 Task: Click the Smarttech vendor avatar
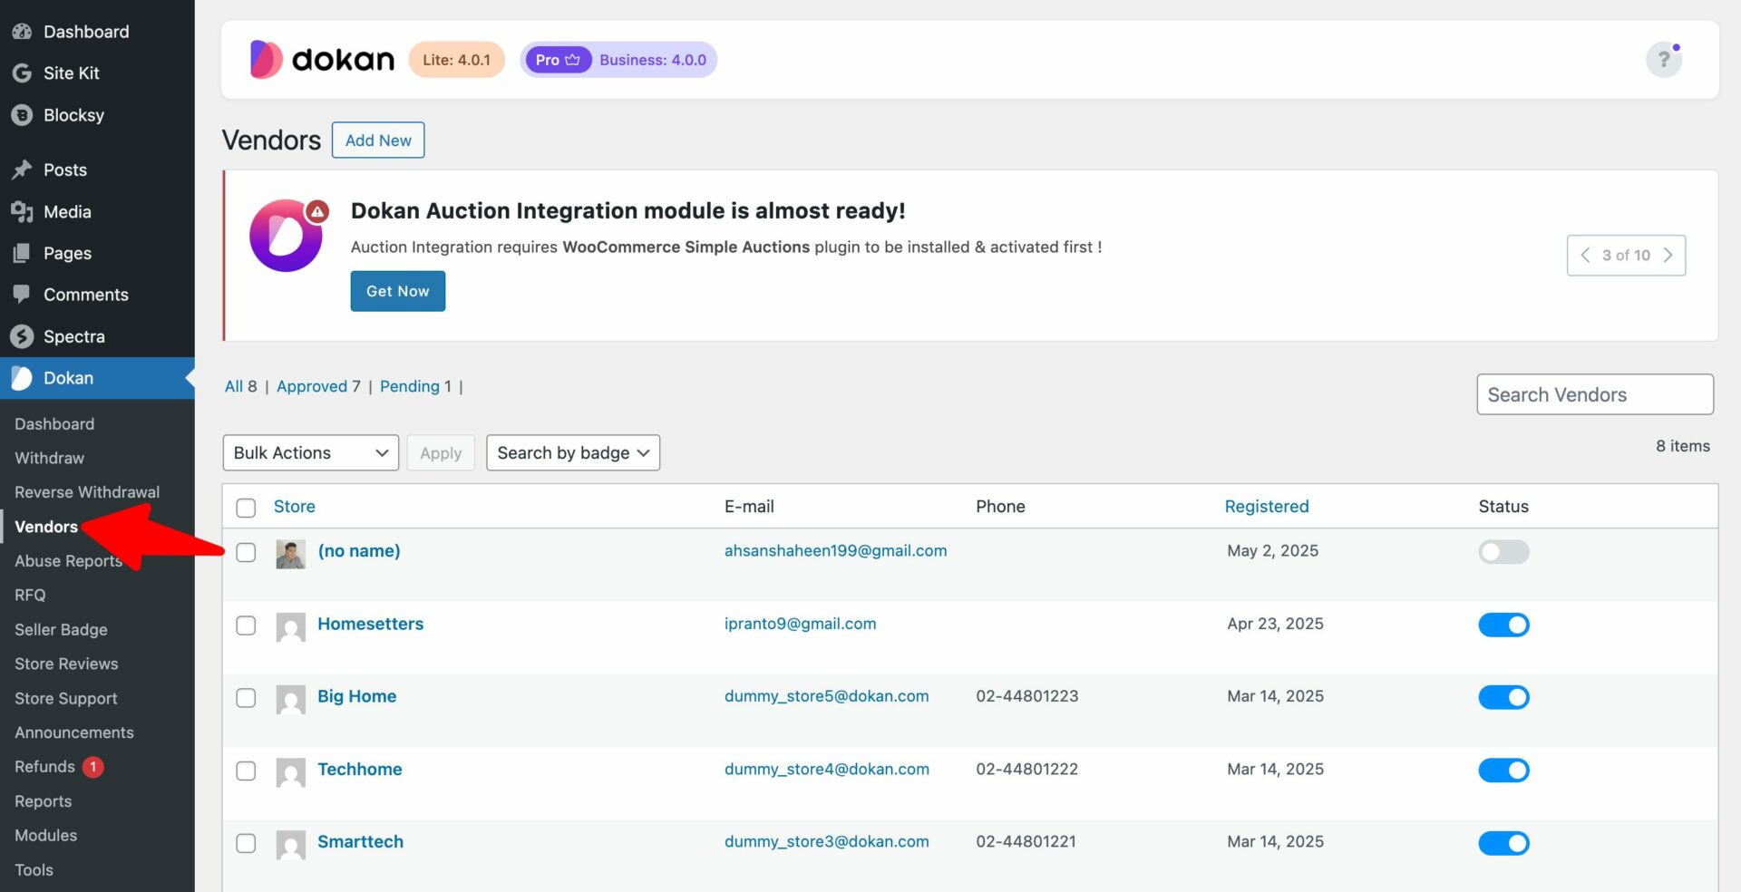pyautogui.click(x=290, y=845)
